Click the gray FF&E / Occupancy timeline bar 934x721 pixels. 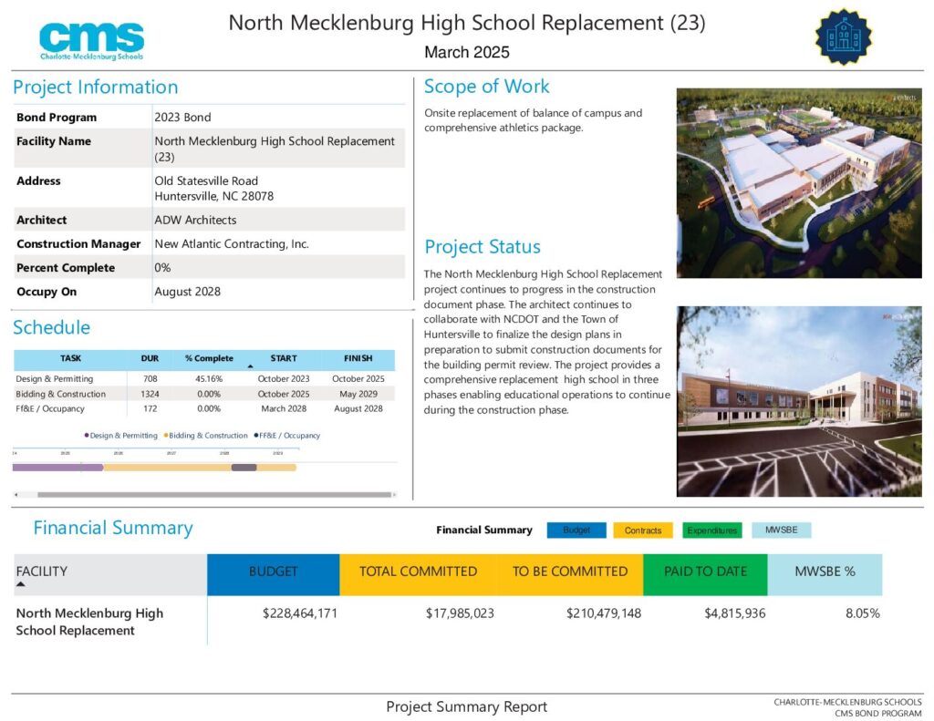pos(244,468)
